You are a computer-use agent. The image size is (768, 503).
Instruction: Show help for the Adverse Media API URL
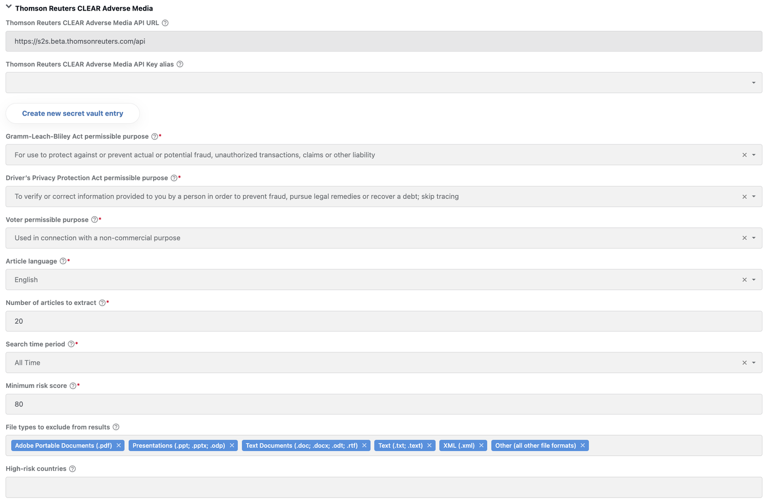click(x=165, y=23)
